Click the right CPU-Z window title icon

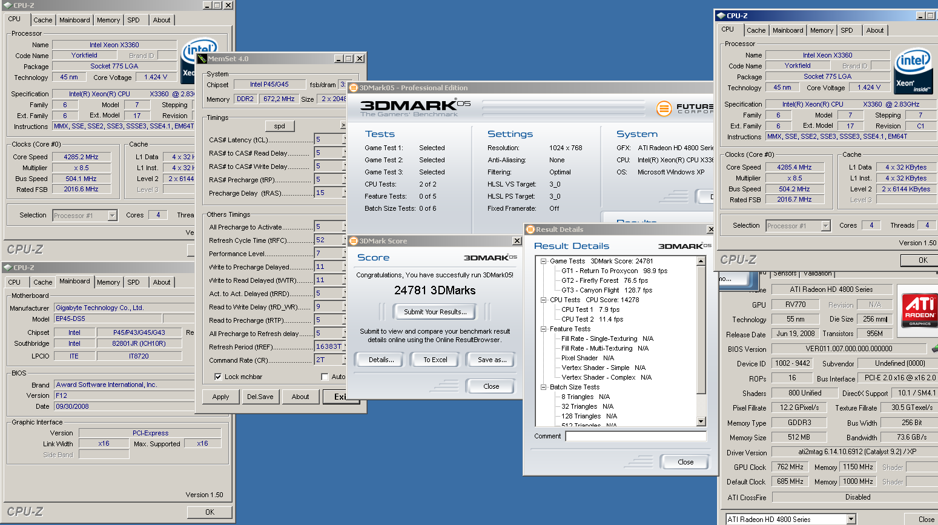point(721,16)
